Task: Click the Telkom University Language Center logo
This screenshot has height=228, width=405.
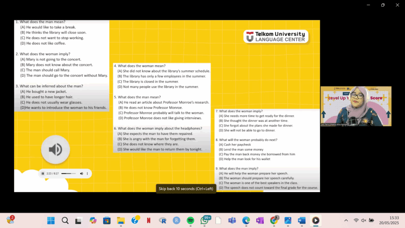Action: point(276,37)
